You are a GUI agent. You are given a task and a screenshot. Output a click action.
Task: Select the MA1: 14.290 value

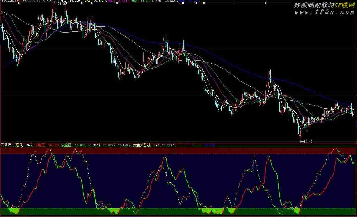click(x=70, y=1)
